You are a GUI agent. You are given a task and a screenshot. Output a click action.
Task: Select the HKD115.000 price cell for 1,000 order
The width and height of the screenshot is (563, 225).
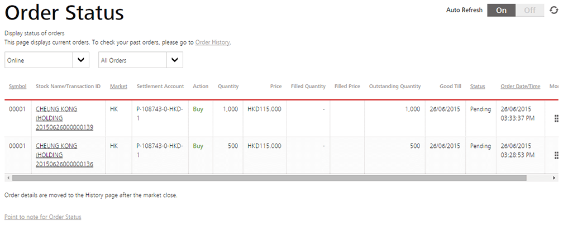264,109
